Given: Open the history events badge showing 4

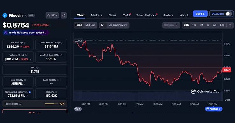Looking at the screenshot, I should [x=78, y=109].
